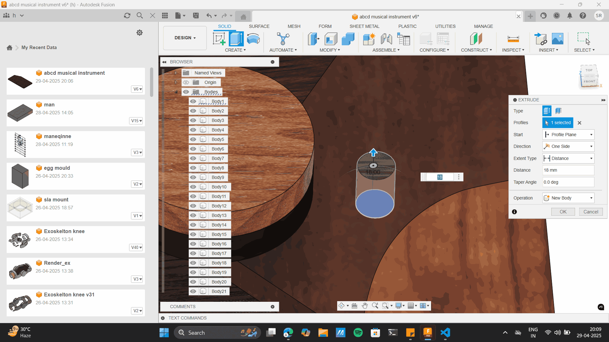Click the Insert Canvas image icon

pyautogui.click(x=557, y=39)
